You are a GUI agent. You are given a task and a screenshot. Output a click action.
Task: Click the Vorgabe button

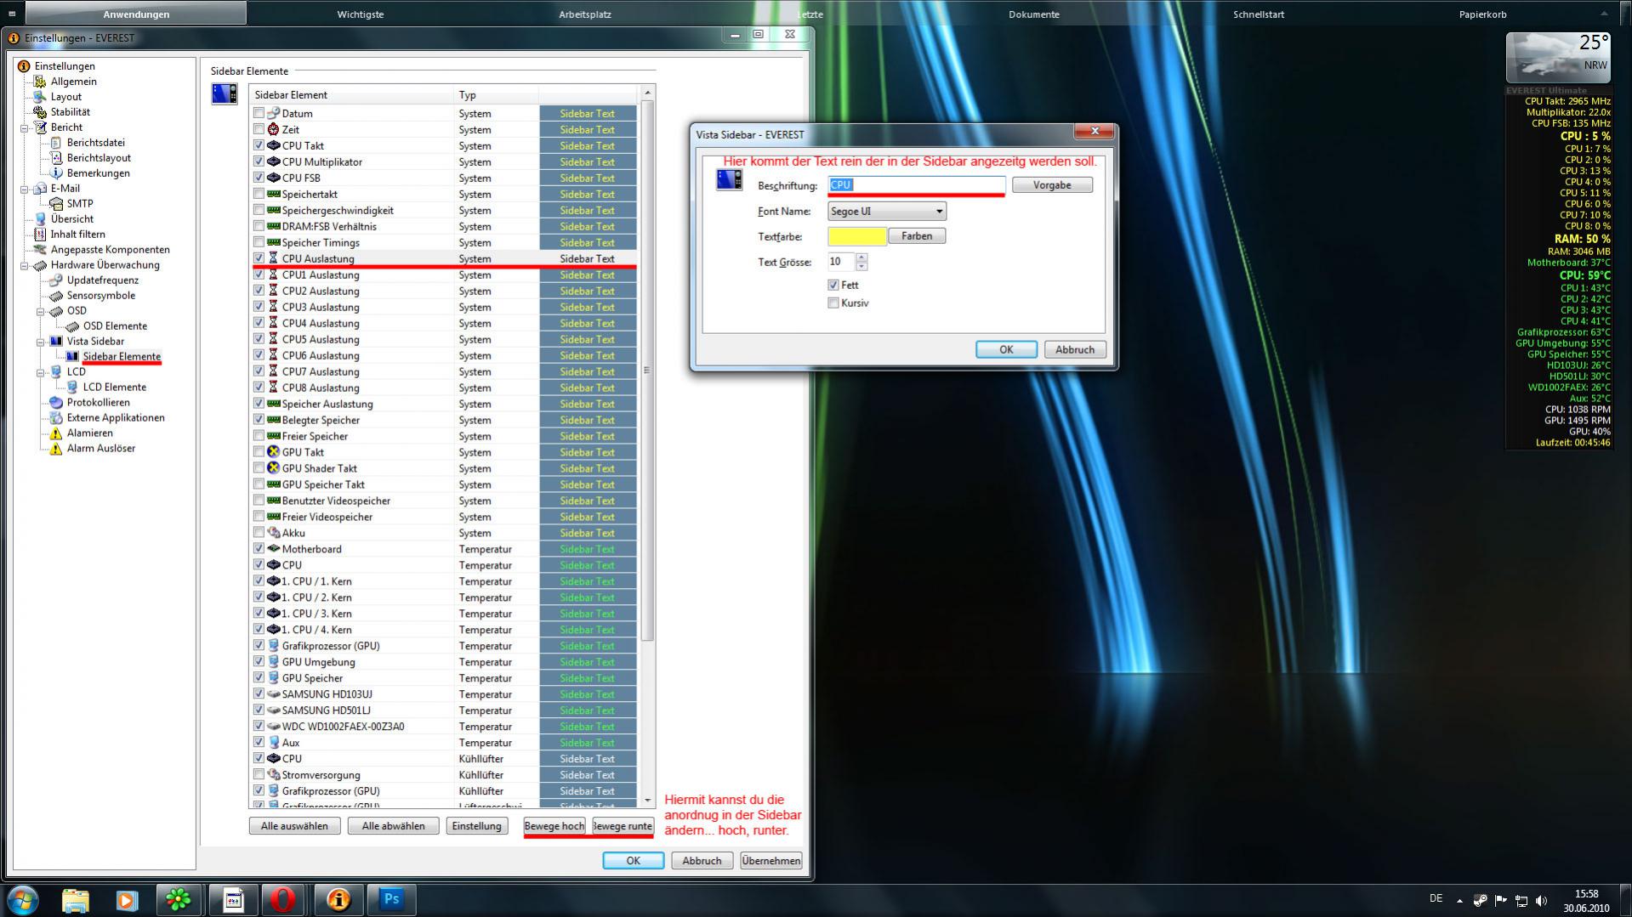pyautogui.click(x=1052, y=185)
